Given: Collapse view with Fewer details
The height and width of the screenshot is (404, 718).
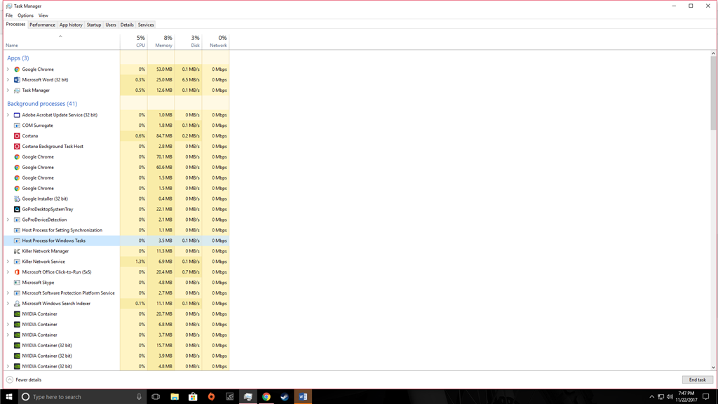Looking at the screenshot, I should click(24, 379).
